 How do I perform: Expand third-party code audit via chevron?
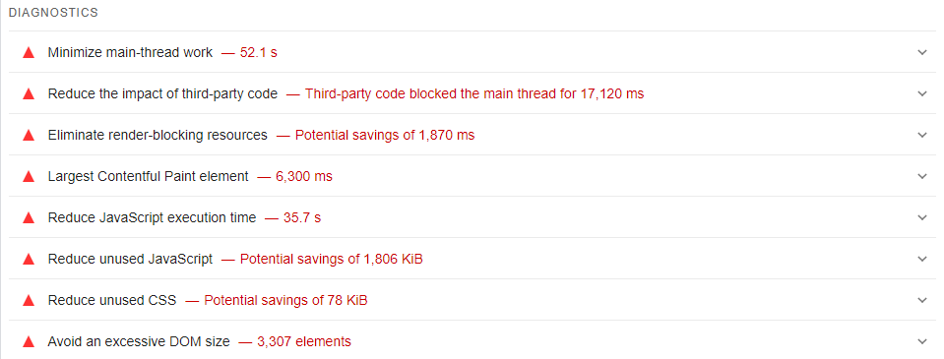coord(921,93)
